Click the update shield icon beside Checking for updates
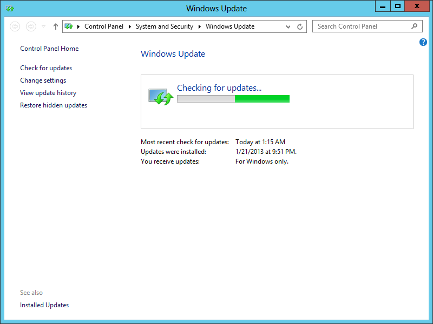The width and height of the screenshot is (433, 324). click(x=160, y=97)
